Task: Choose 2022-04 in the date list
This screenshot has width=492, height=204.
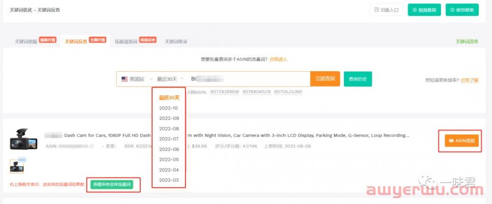Action: 169,170
